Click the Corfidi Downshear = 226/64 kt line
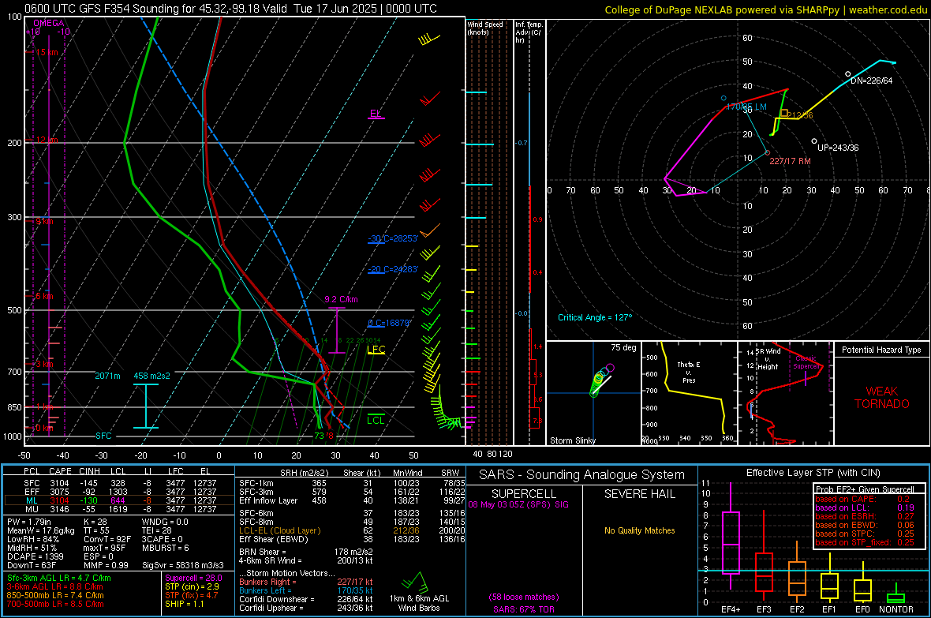The width and height of the screenshot is (931, 618). [306, 599]
